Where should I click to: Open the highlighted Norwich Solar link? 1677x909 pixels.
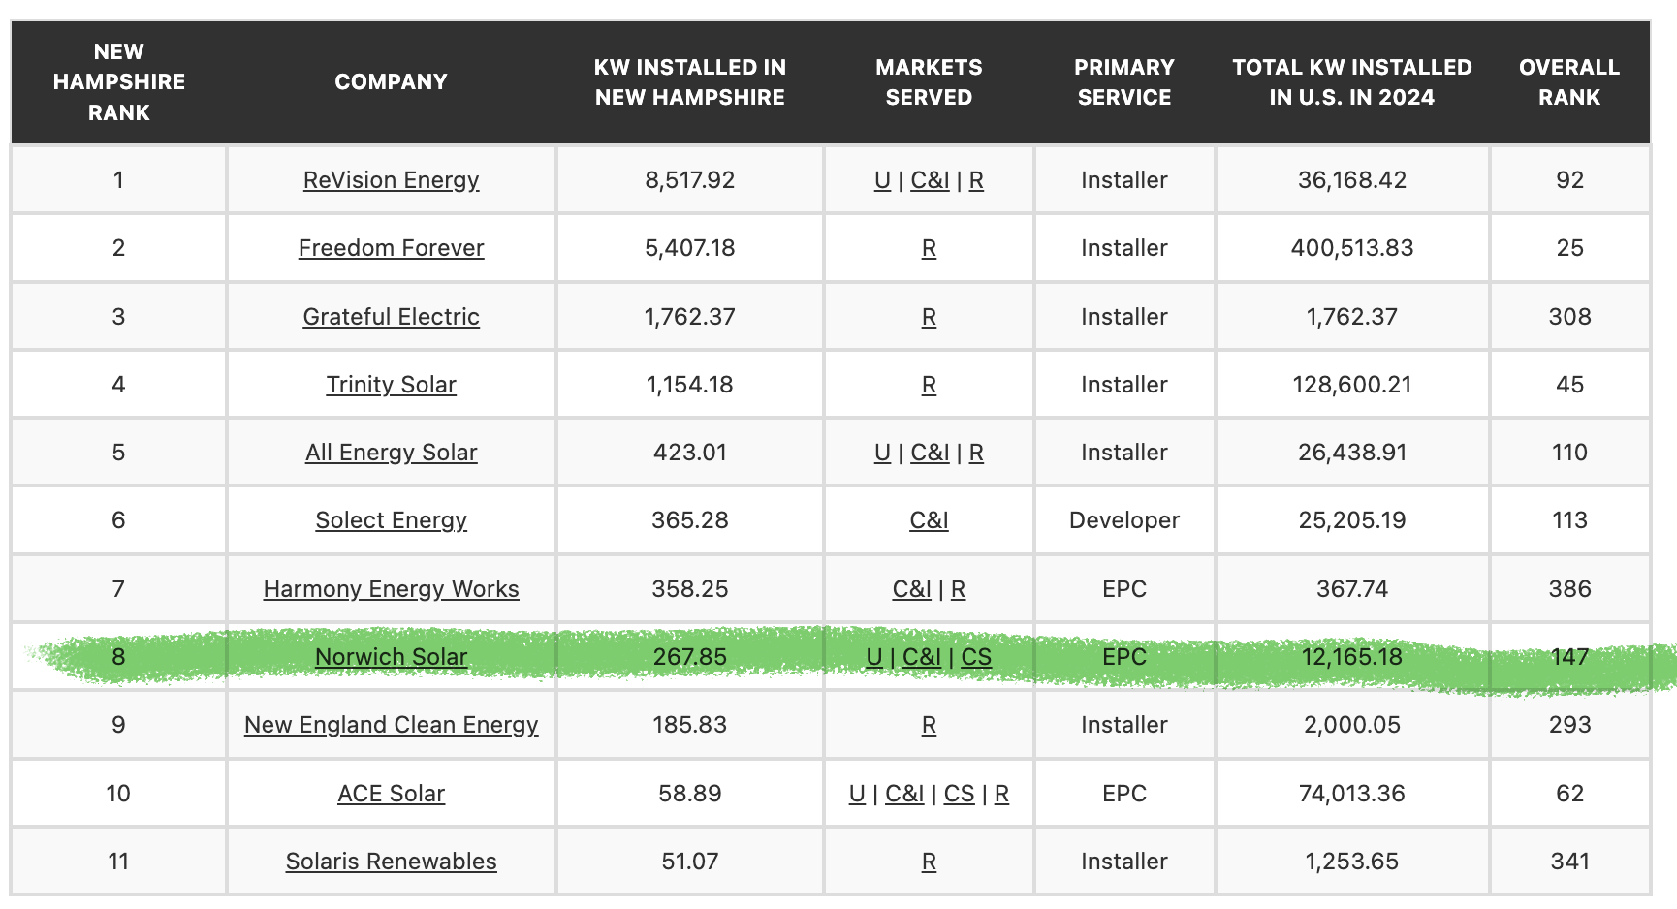point(391,657)
